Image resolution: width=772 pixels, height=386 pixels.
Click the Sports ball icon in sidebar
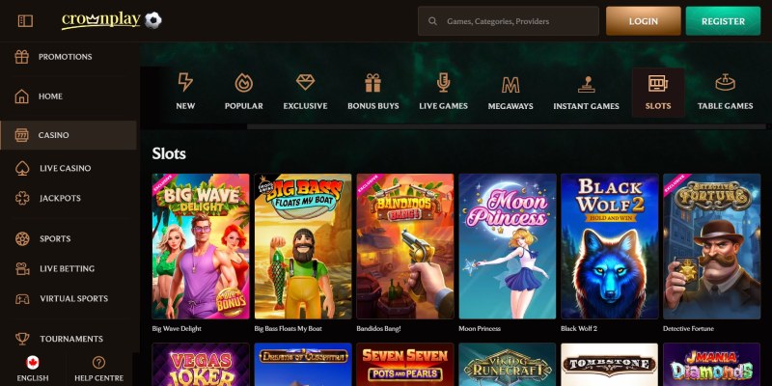(22, 238)
